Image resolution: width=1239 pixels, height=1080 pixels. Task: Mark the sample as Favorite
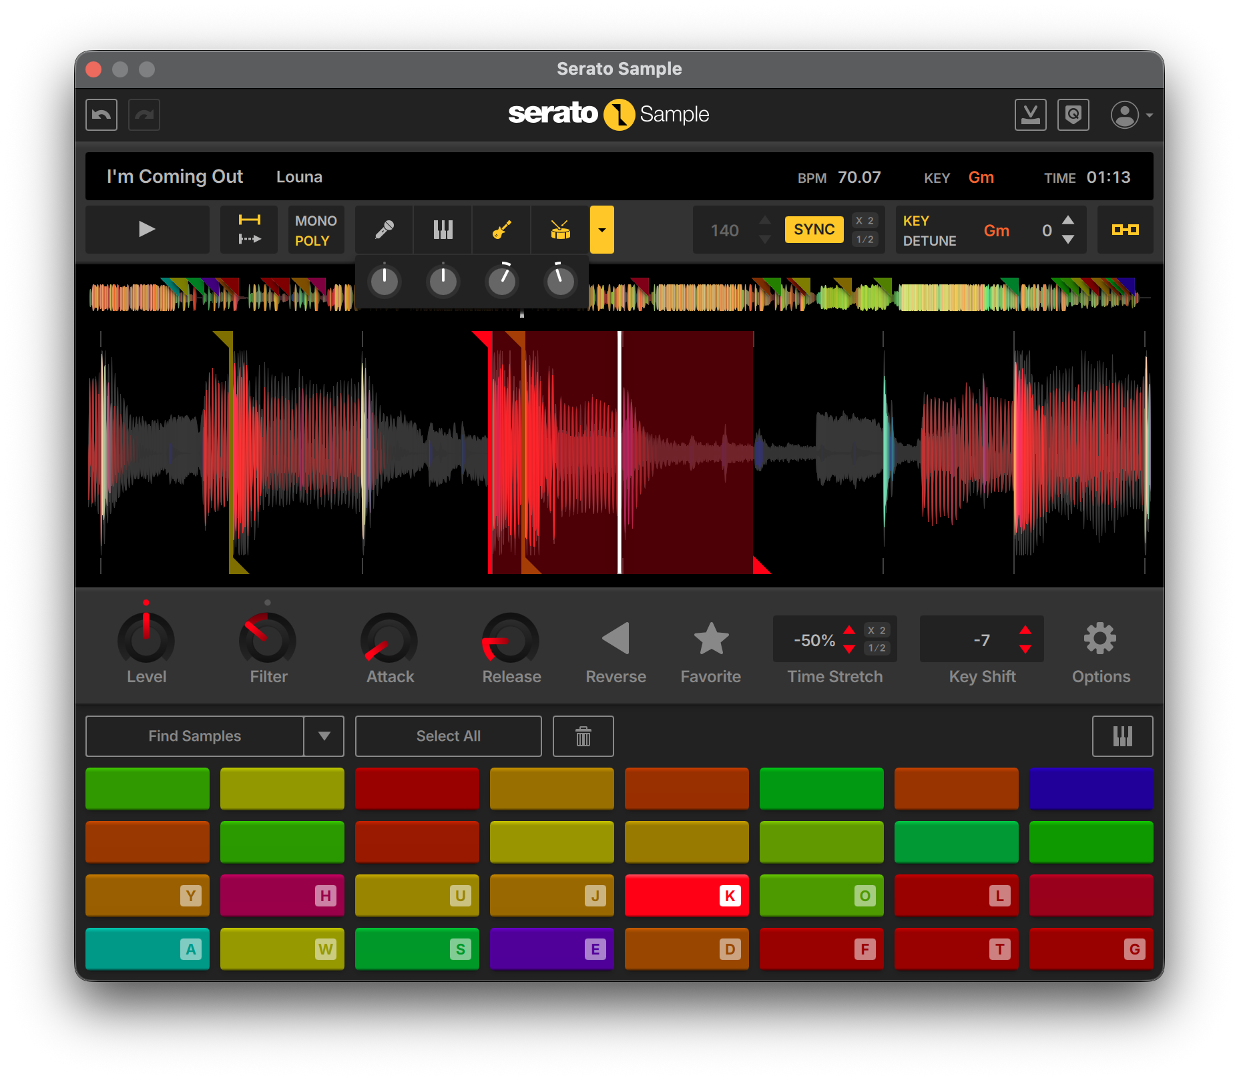(710, 639)
